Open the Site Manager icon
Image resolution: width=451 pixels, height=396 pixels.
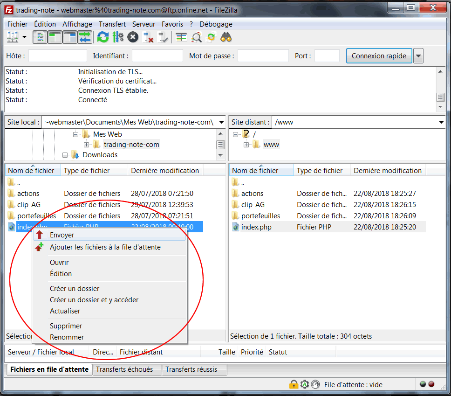coord(13,37)
